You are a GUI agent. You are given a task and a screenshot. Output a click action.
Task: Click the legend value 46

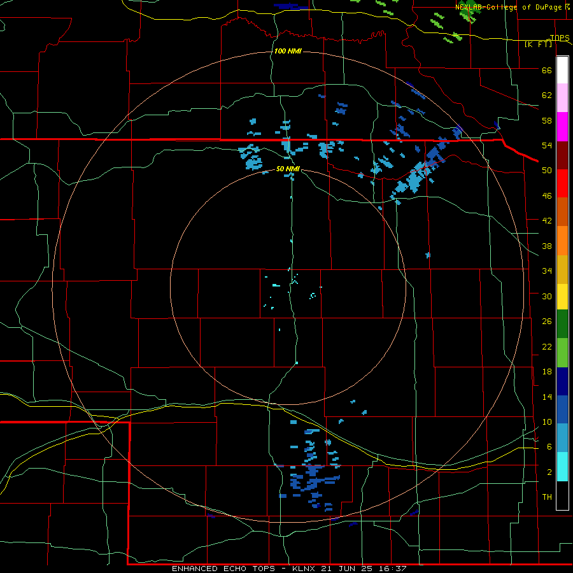[x=547, y=196]
